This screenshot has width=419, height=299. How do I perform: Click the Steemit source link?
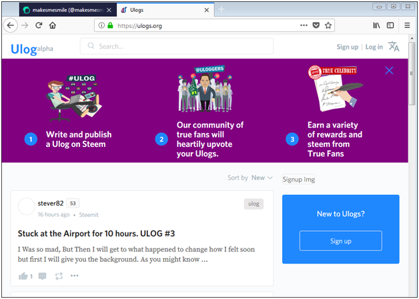pos(89,215)
